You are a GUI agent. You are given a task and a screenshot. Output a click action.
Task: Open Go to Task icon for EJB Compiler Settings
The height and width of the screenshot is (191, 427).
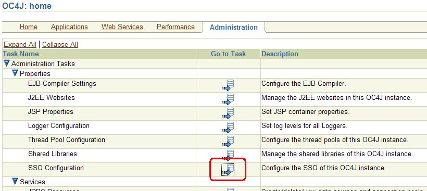(x=228, y=85)
